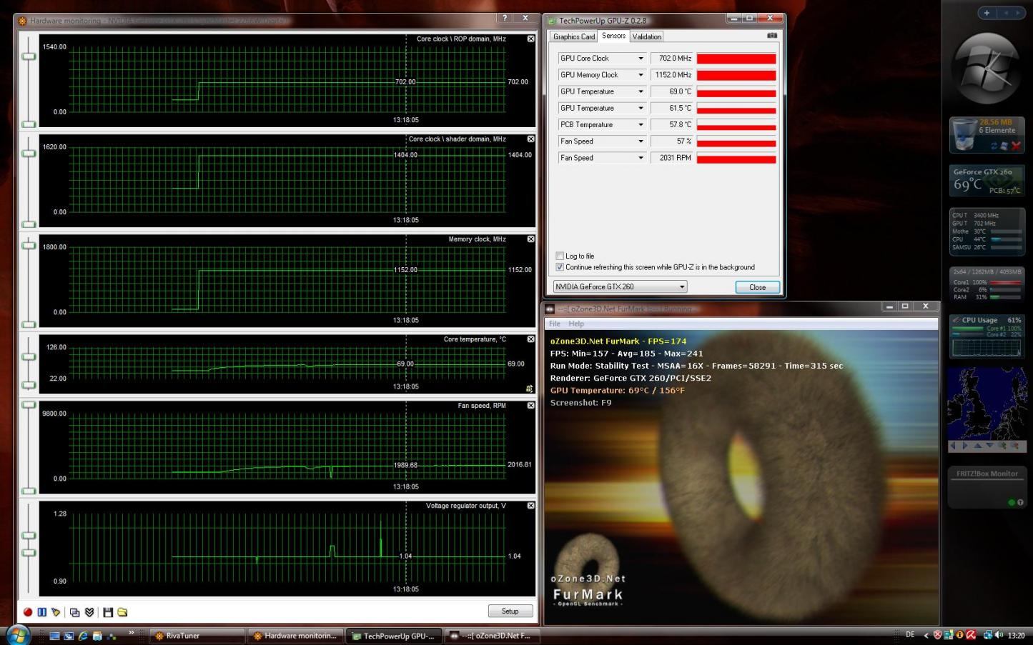Switch to Hardware monitoring taskbar button

tap(295, 636)
